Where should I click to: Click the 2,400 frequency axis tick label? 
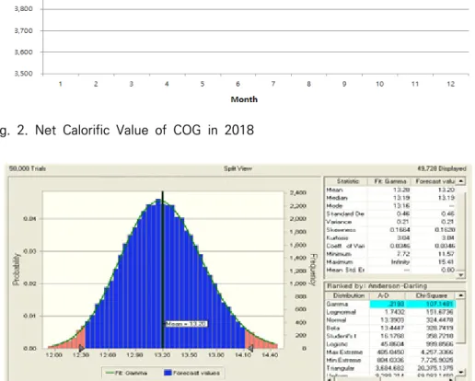(298, 192)
